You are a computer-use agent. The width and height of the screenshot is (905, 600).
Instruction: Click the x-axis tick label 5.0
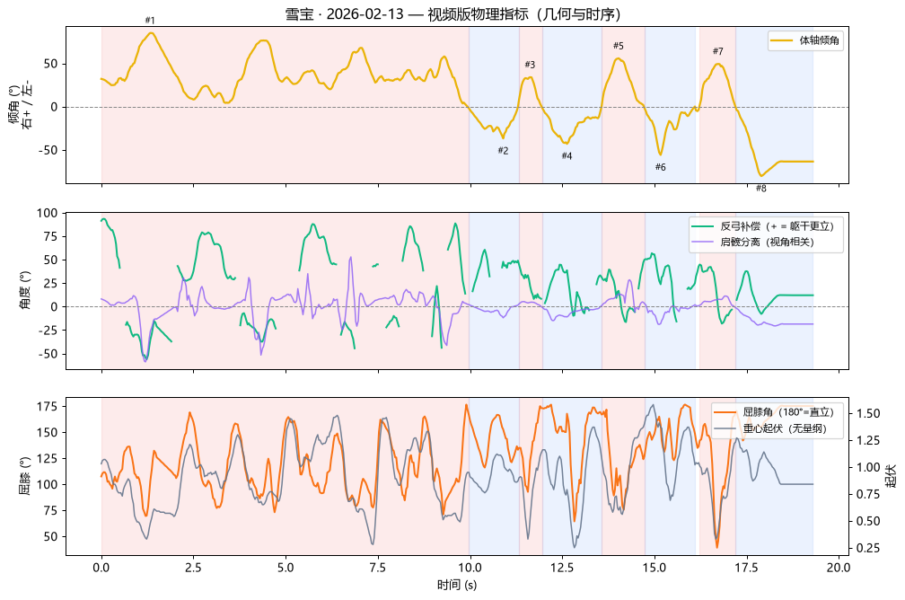(286, 568)
